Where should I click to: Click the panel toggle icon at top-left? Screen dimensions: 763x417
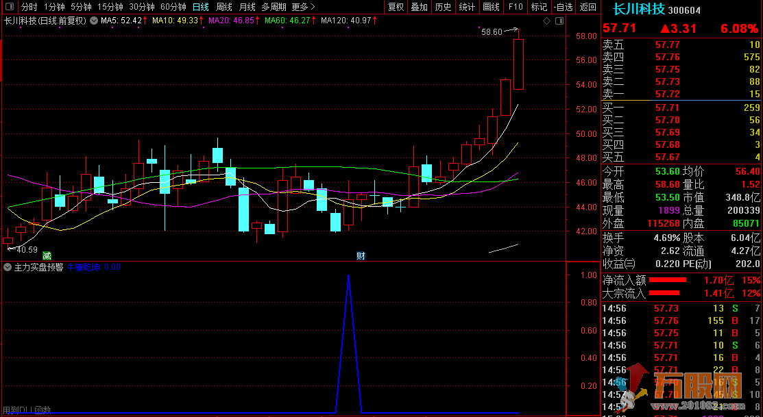coord(9,7)
